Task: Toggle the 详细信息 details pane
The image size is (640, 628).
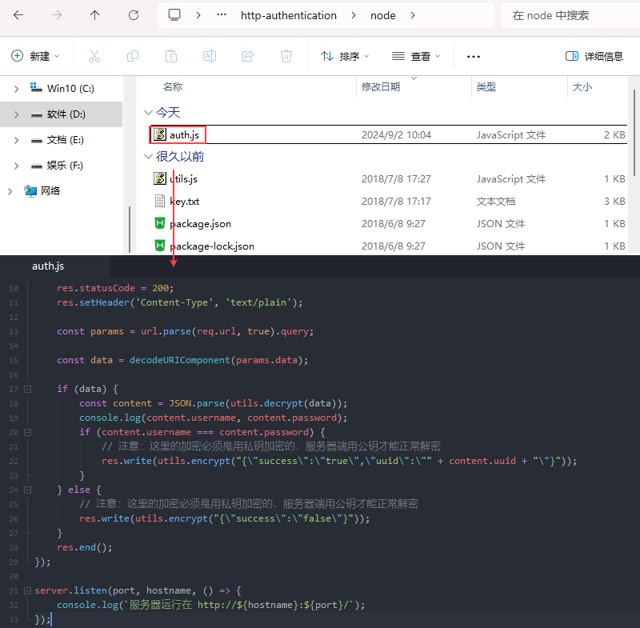Action: click(x=594, y=56)
